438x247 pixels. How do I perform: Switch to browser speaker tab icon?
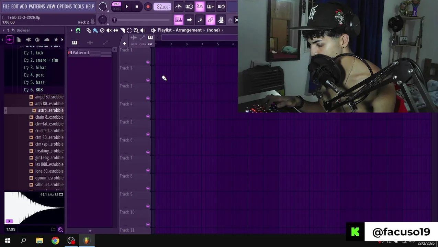pyautogui.click(x=28, y=39)
